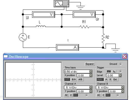Decrease Channel B Y position

pyautogui.click(x=123, y=92)
